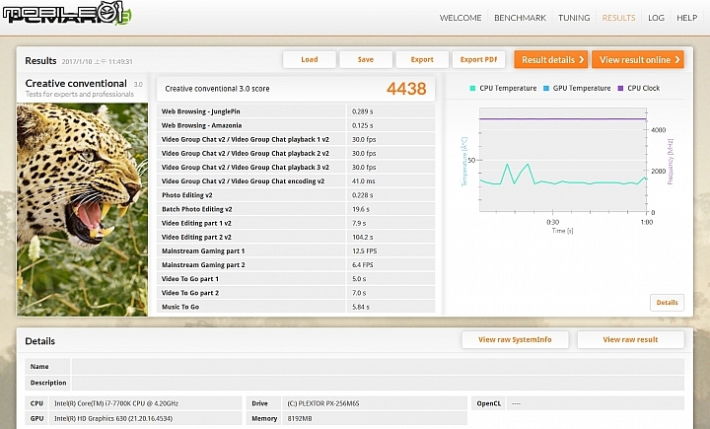Click the 4438 score value
710x429 pixels.
click(406, 89)
